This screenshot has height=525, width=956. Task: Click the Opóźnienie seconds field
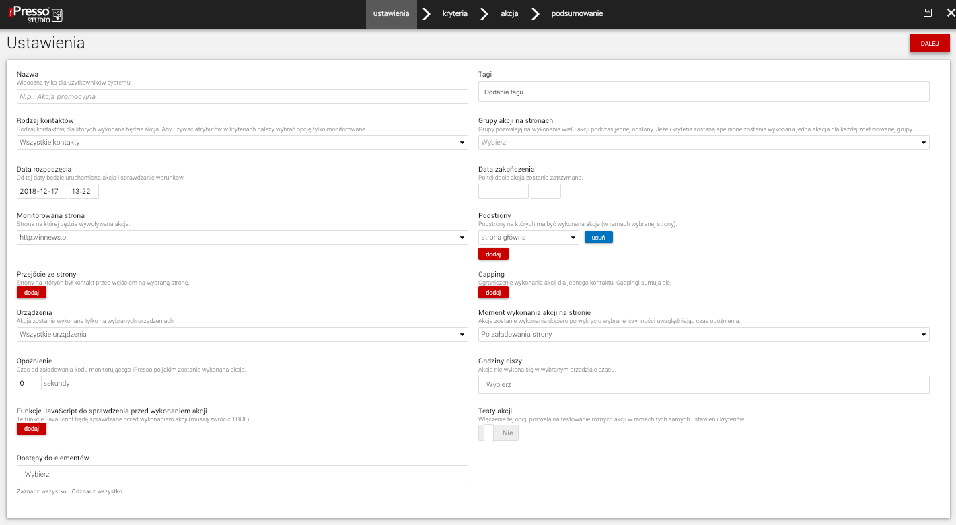coord(29,383)
